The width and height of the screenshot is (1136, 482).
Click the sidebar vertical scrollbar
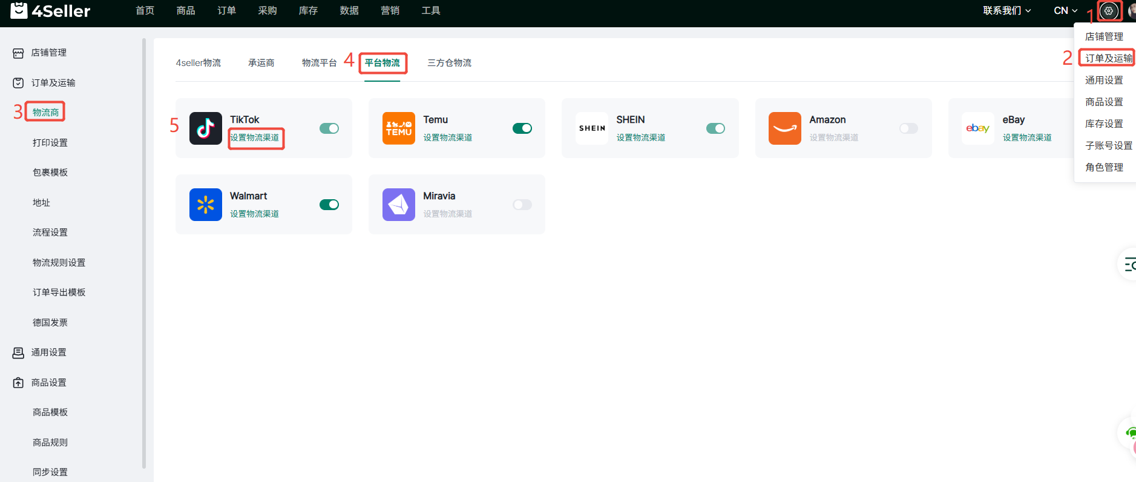pyautogui.click(x=144, y=253)
